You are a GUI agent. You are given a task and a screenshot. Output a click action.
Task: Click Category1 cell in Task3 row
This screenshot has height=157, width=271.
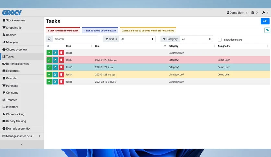(174, 67)
